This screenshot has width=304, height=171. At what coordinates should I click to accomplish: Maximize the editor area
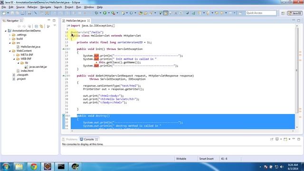click(299, 20)
